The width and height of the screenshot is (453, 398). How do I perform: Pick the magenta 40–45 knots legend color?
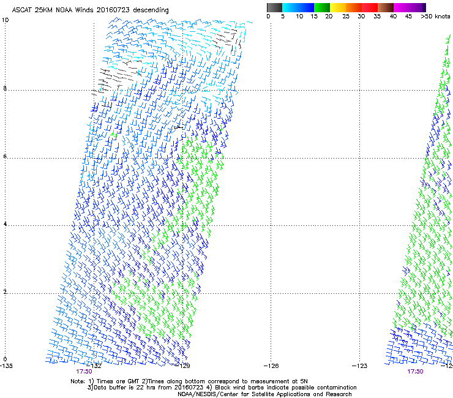point(402,7)
